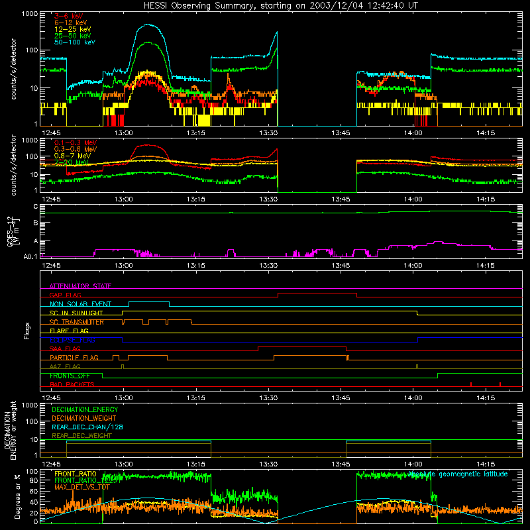Select the red 3-6 keV legend entry
Viewport: 530px width, 530px height.
(69, 16)
